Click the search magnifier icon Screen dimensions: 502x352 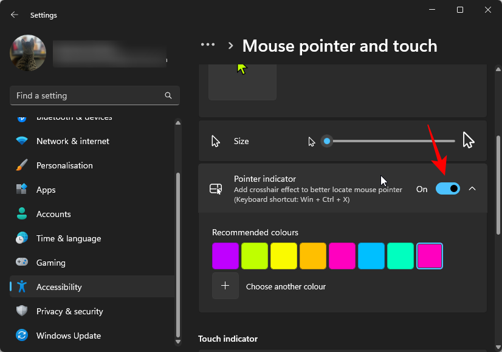(168, 95)
